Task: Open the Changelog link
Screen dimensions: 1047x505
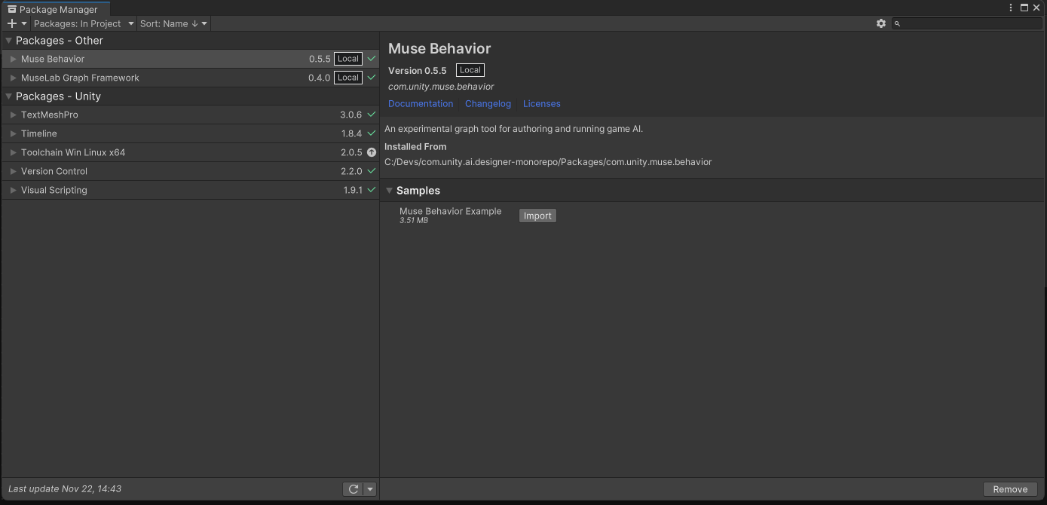Action: click(488, 104)
